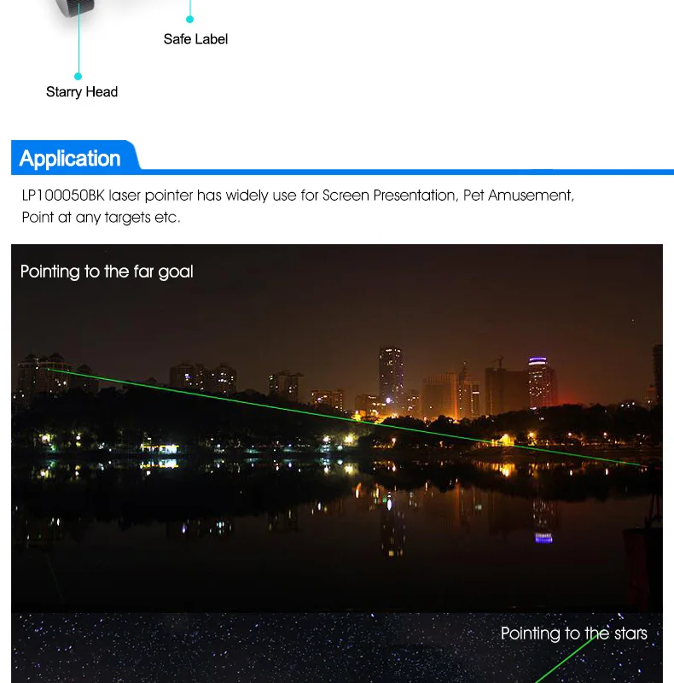Select the Safe Label text

(195, 39)
